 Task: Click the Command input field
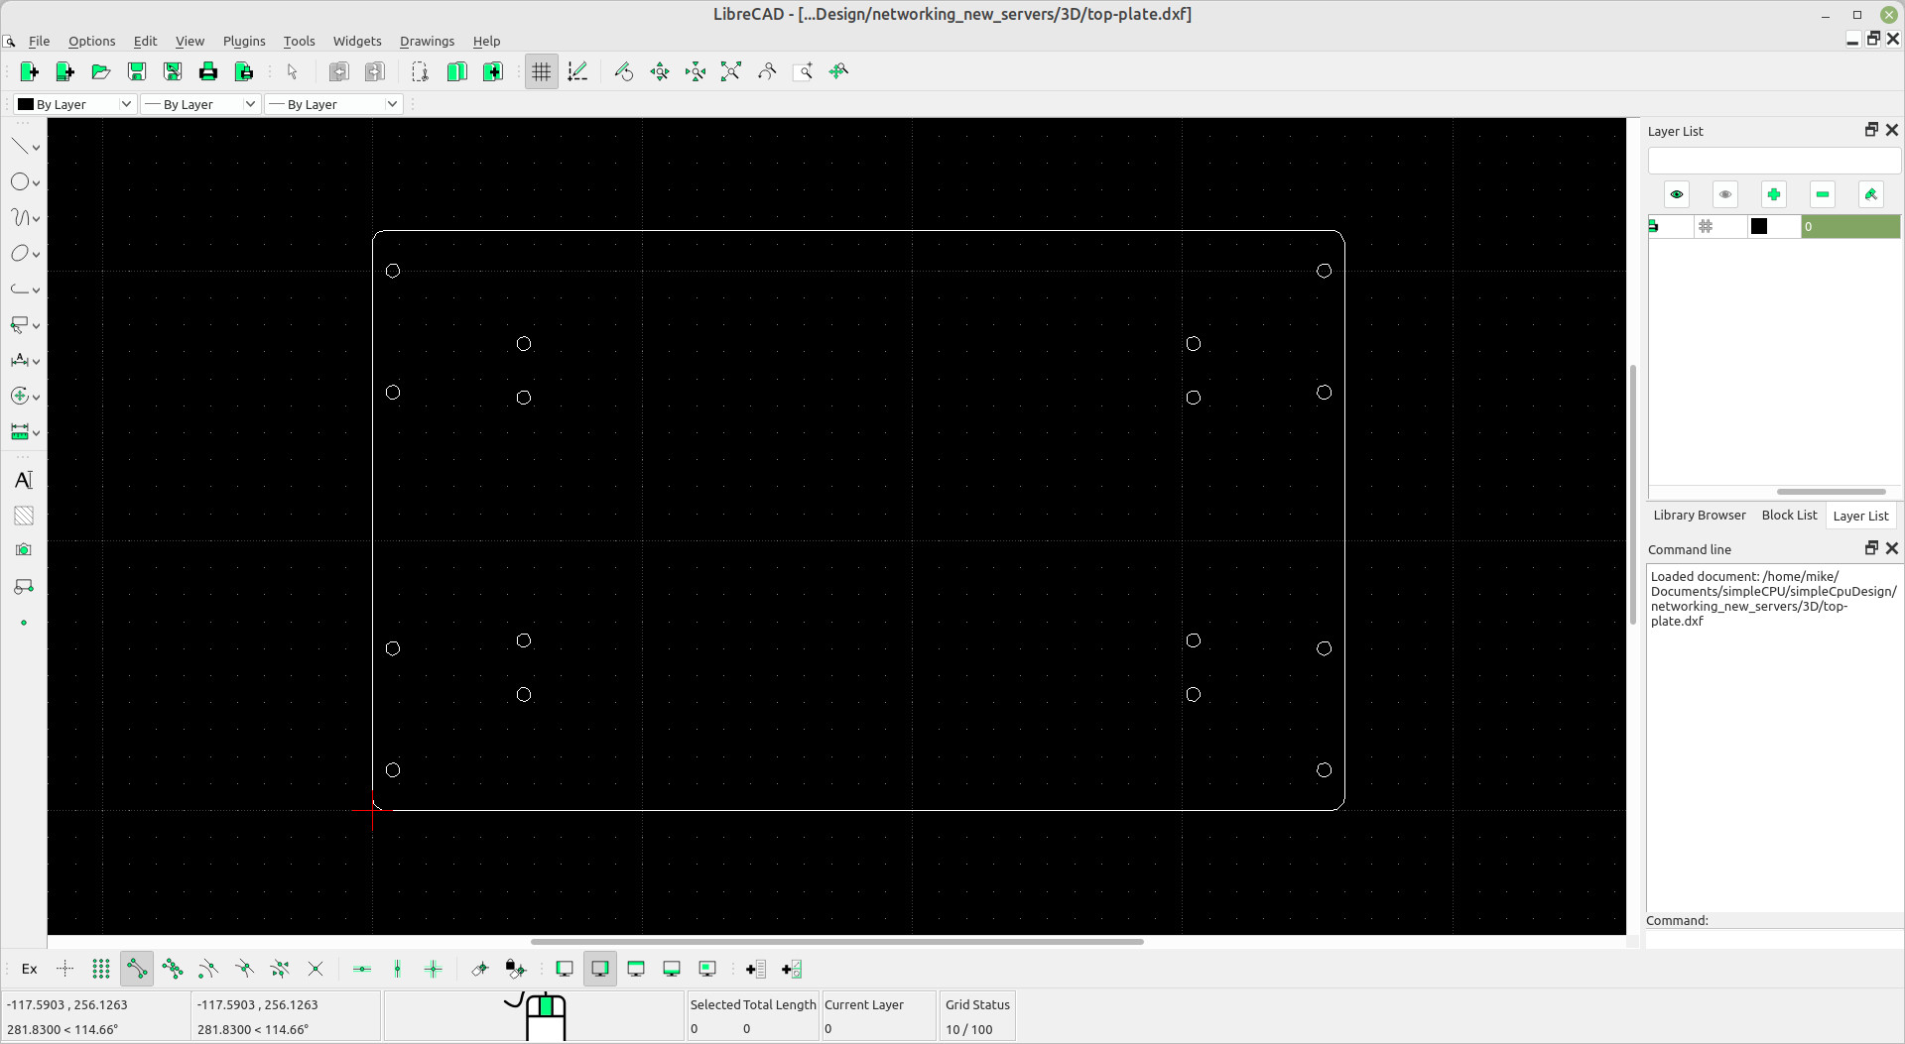point(1773,938)
